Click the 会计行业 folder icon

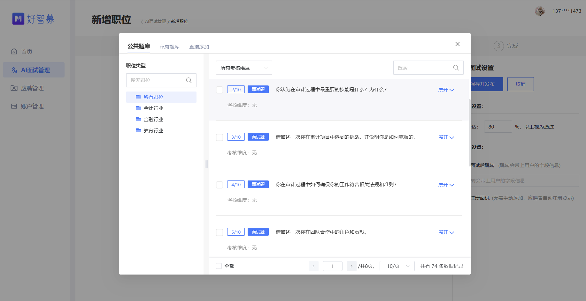coord(138,108)
